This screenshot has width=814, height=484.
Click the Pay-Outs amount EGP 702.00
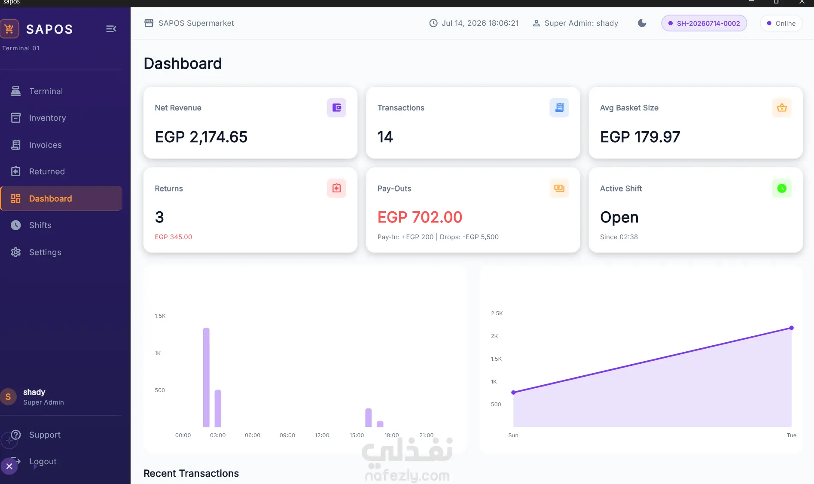[420, 217]
